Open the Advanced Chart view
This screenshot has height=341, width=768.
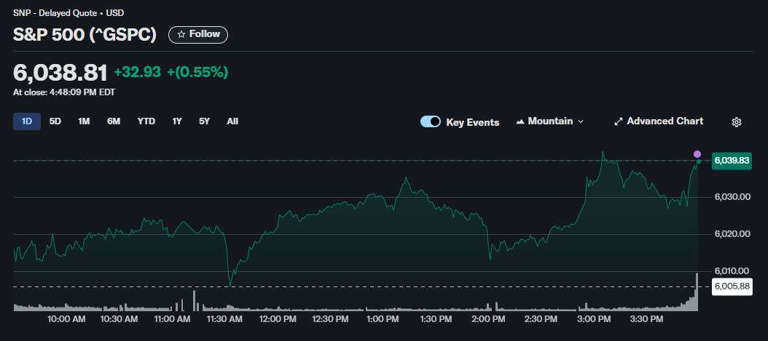(659, 121)
